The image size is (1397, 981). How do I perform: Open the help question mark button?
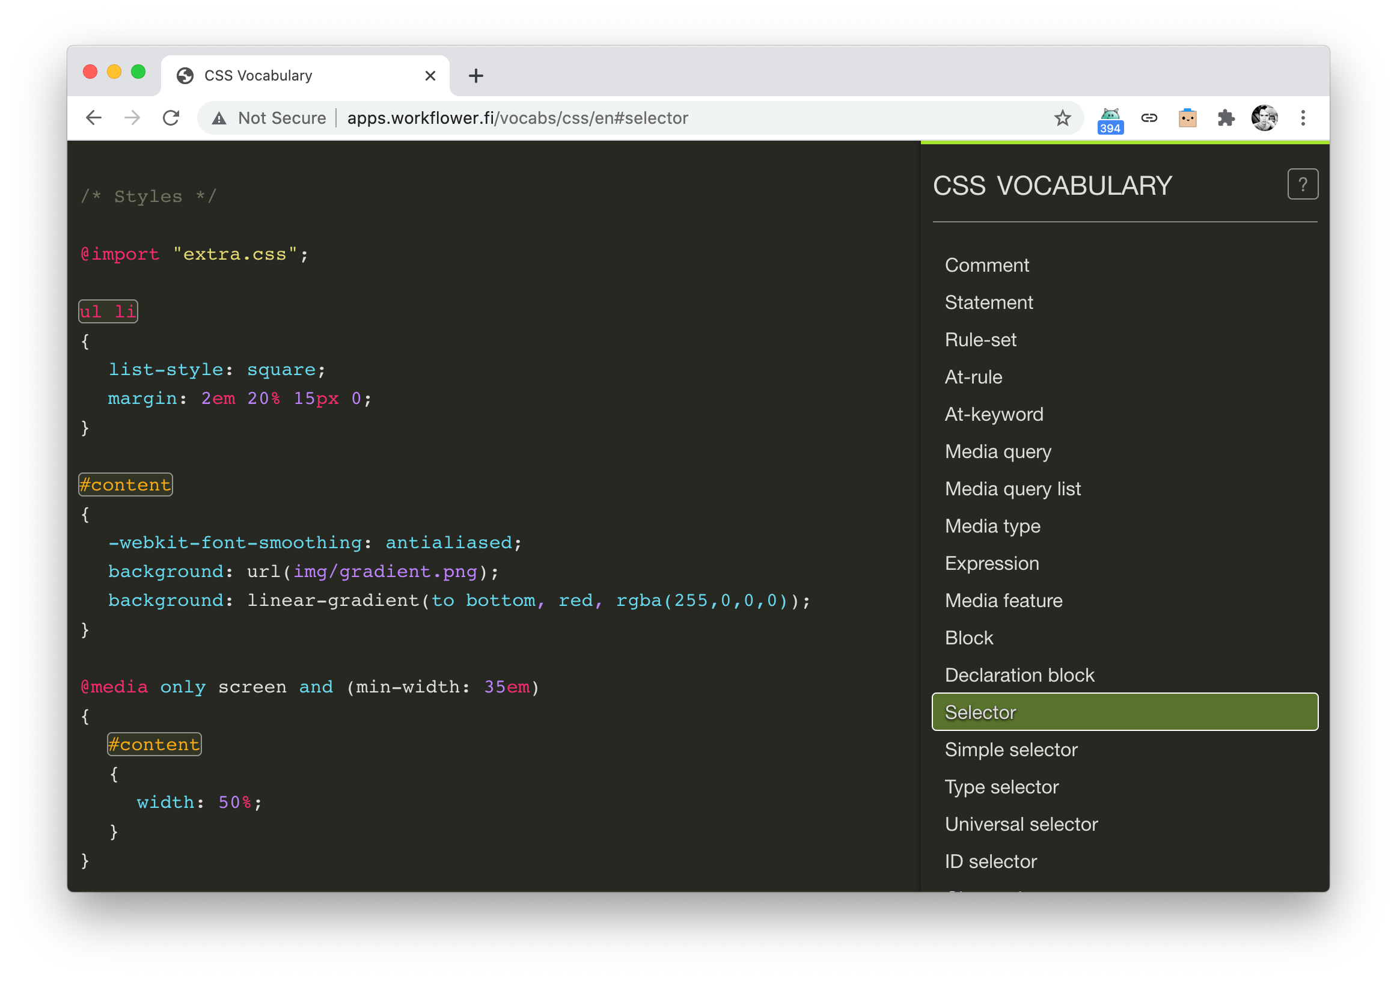pos(1302,184)
